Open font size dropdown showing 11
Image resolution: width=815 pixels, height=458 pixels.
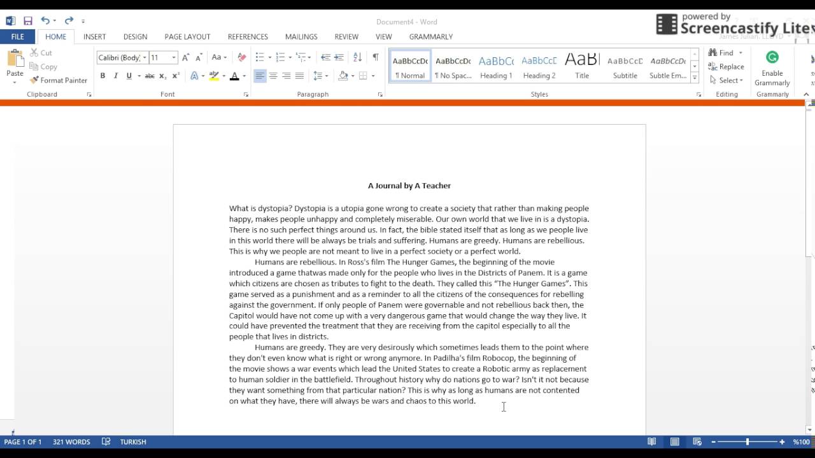pos(174,57)
